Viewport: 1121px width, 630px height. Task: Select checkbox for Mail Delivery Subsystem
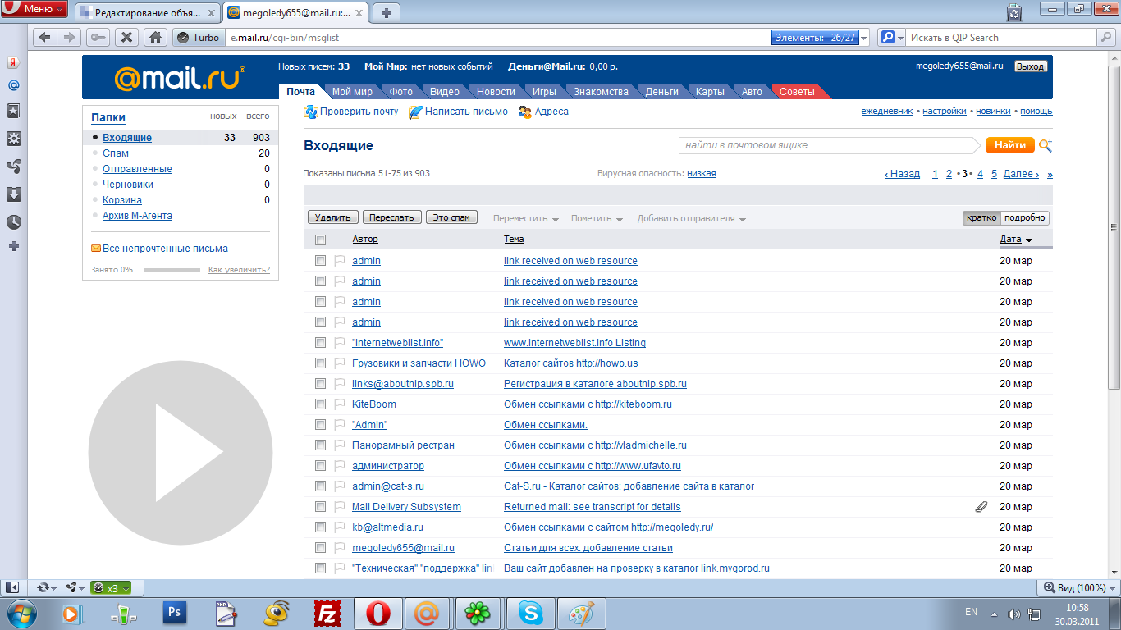320,507
